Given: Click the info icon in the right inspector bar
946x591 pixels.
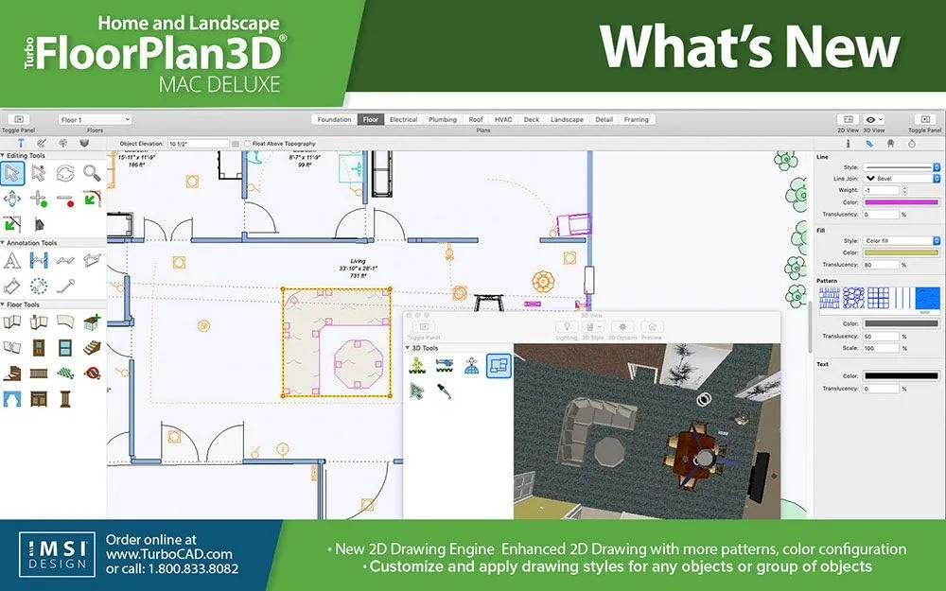Looking at the screenshot, I should coord(849,143).
